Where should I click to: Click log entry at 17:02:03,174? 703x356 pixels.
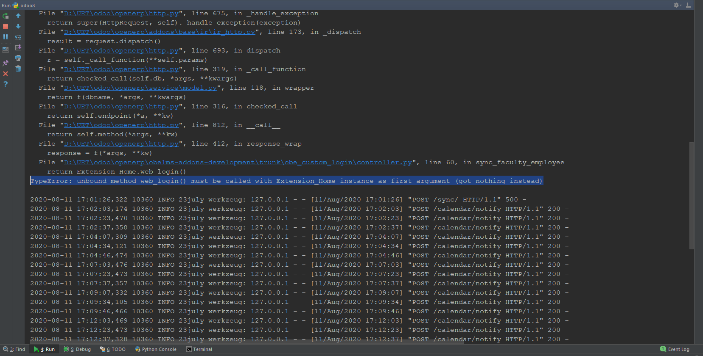point(300,209)
